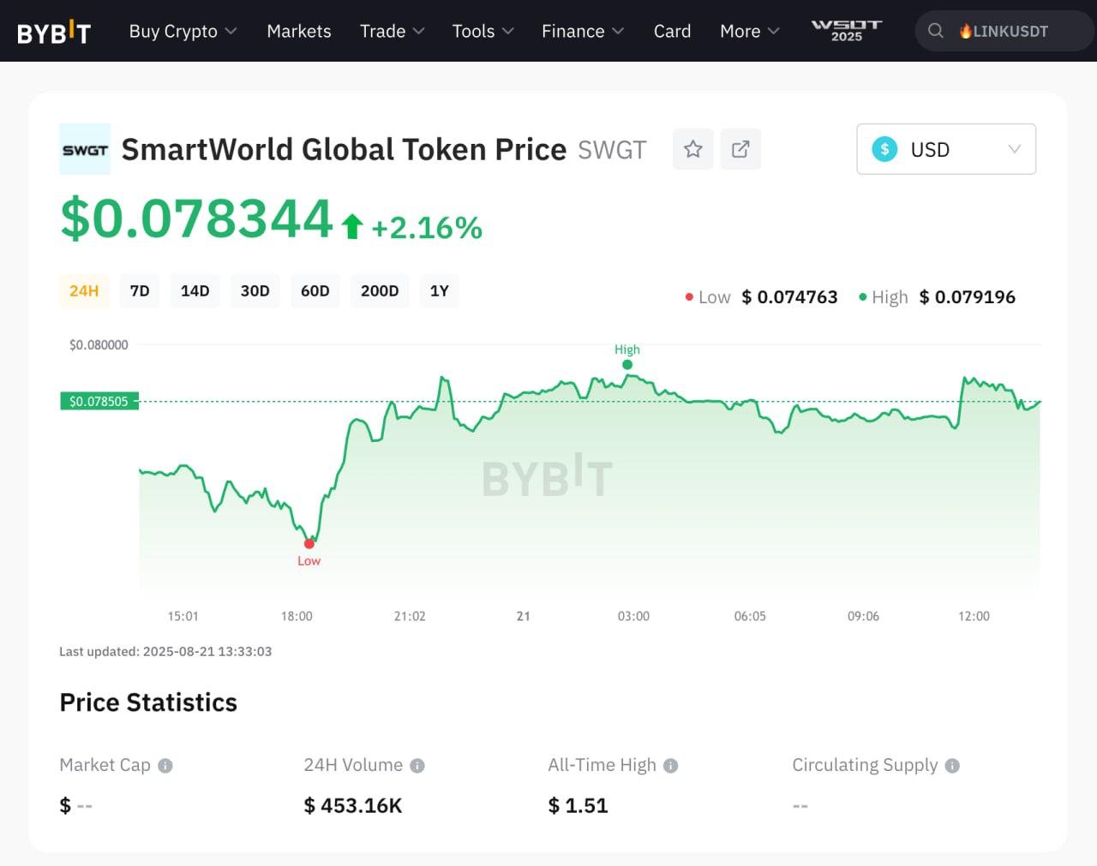Screen dimensions: 1097x866
Task: Click the +2.16% change value
Action: pos(426,228)
